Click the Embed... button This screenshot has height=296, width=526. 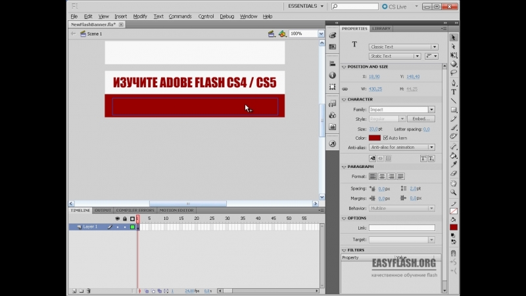(x=421, y=119)
